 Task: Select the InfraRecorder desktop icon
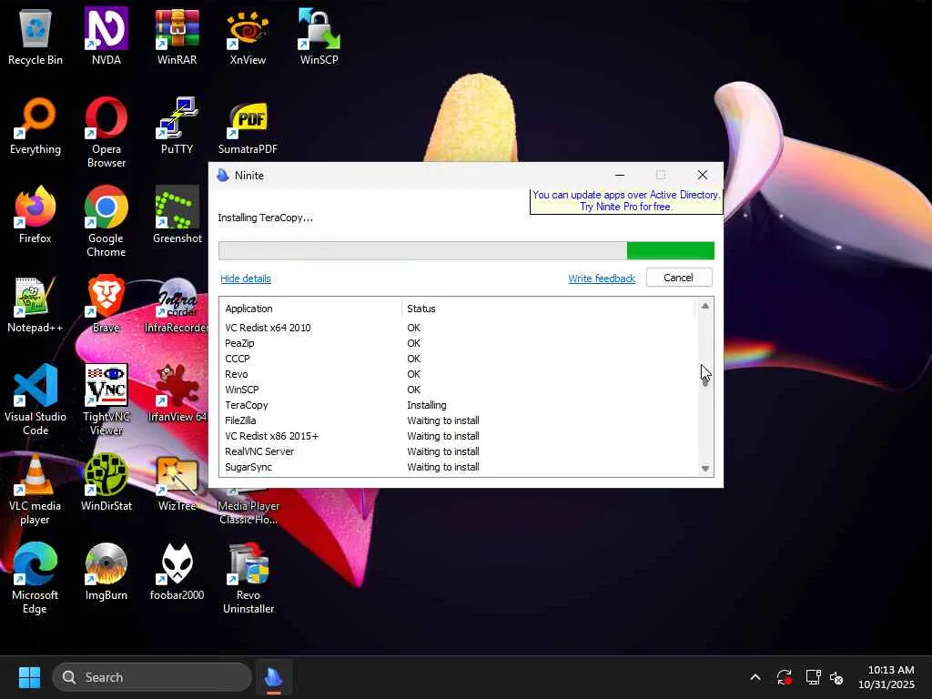177,304
